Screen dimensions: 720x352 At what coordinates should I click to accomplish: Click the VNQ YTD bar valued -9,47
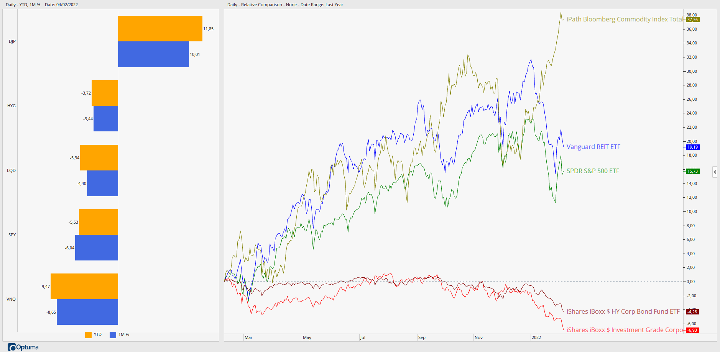[84, 286]
